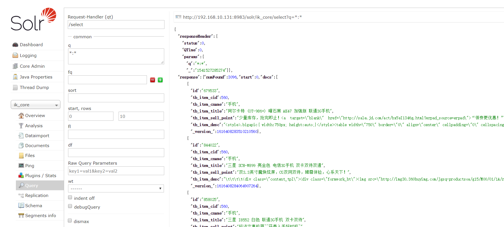Click the Core Admin icon

point(15,66)
